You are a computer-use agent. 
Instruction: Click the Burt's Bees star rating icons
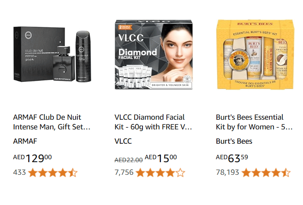[x=266, y=172]
